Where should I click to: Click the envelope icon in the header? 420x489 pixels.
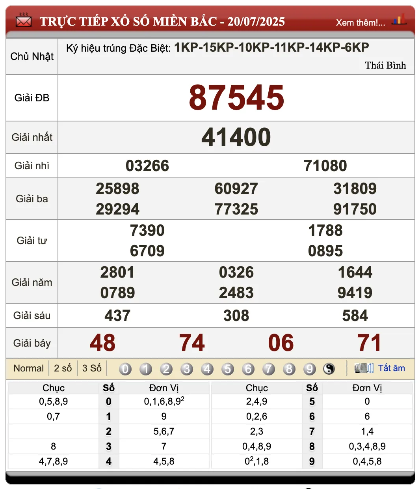[x=24, y=20]
